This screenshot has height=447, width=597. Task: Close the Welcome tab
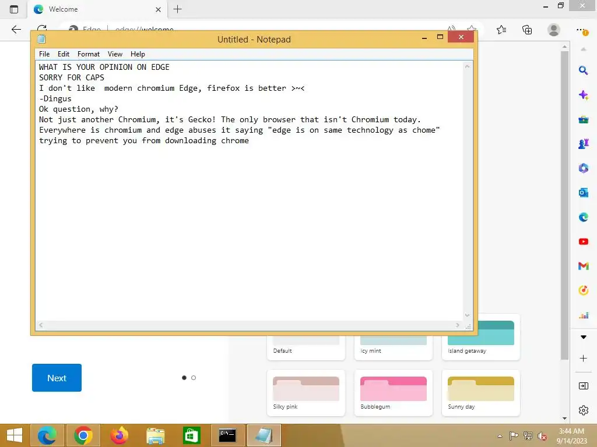(158, 9)
